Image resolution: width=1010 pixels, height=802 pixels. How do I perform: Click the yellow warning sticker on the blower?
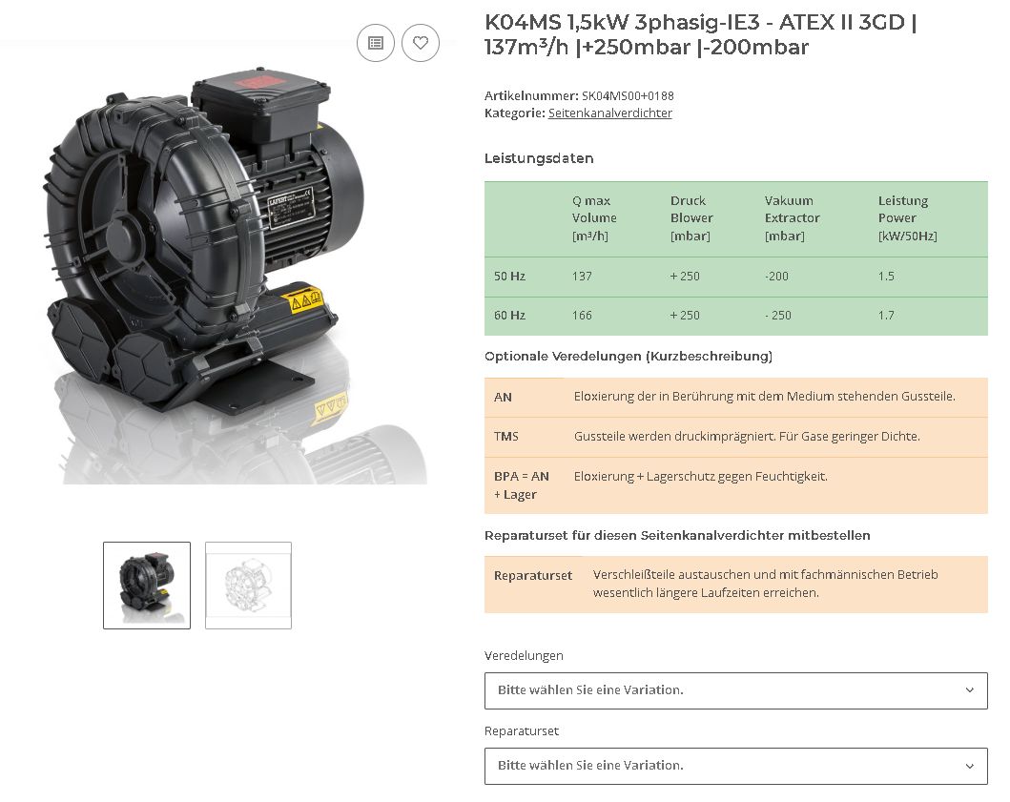click(305, 302)
